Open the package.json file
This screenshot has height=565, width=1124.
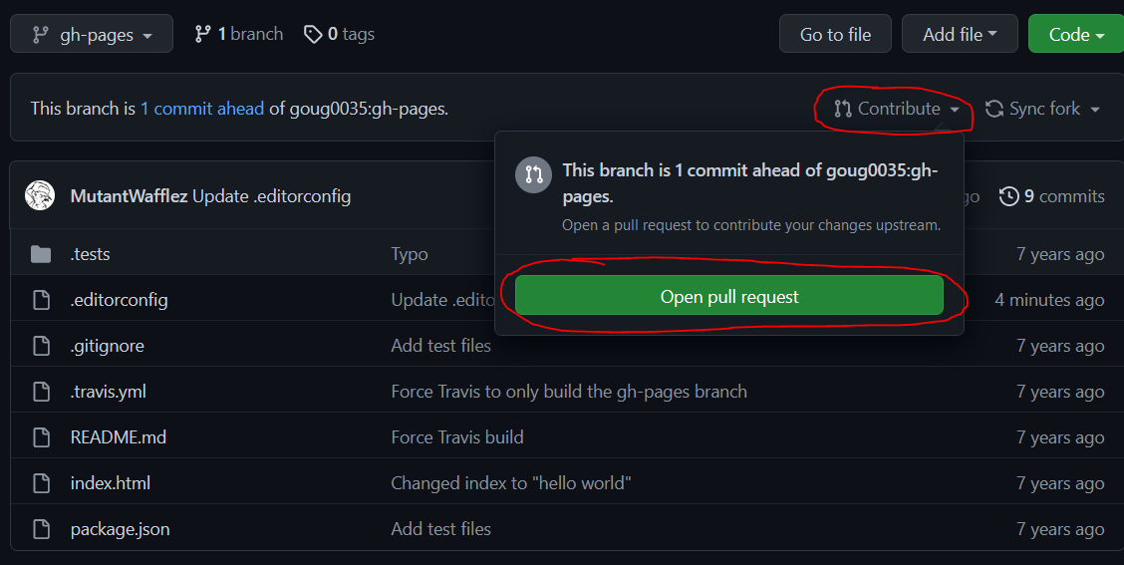tap(121, 529)
